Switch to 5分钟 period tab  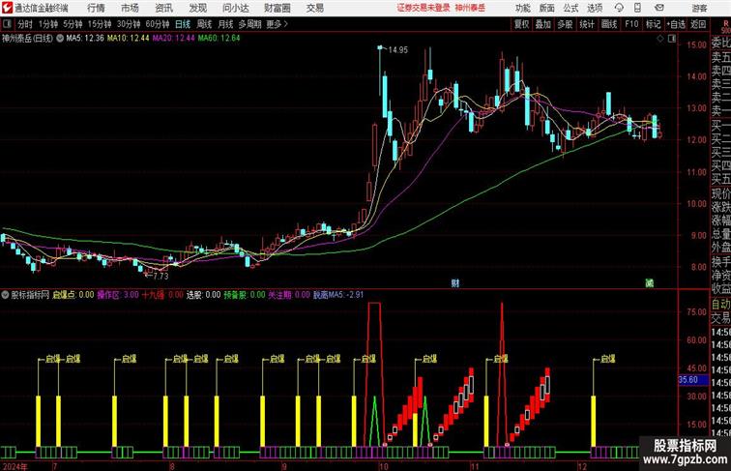[73, 24]
